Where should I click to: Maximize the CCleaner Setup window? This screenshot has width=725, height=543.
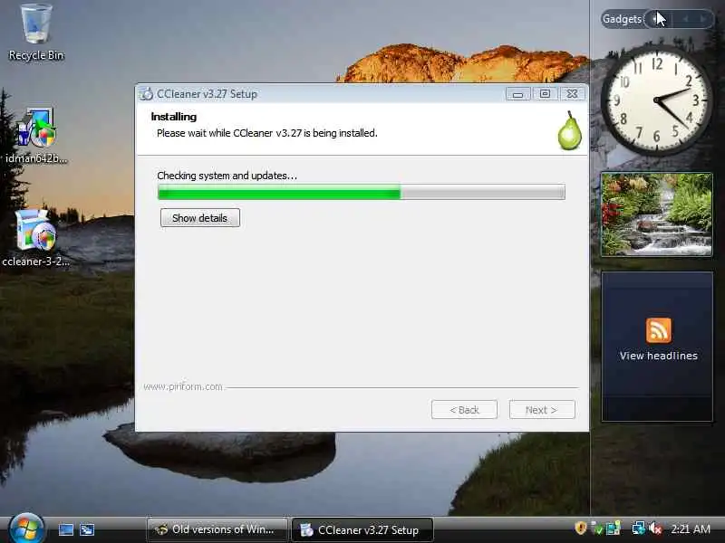coord(545,94)
